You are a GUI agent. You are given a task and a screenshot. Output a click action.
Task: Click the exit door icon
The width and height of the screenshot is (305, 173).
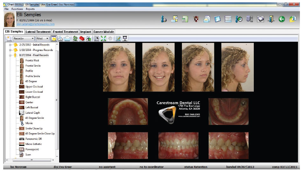[270, 19]
